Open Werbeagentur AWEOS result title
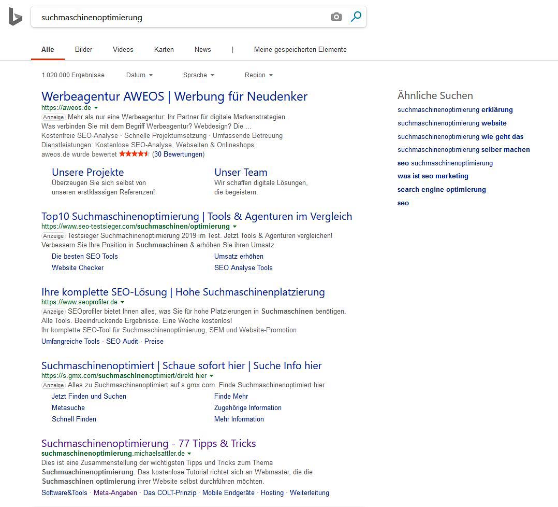The image size is (558, 507). click(174, 96)
